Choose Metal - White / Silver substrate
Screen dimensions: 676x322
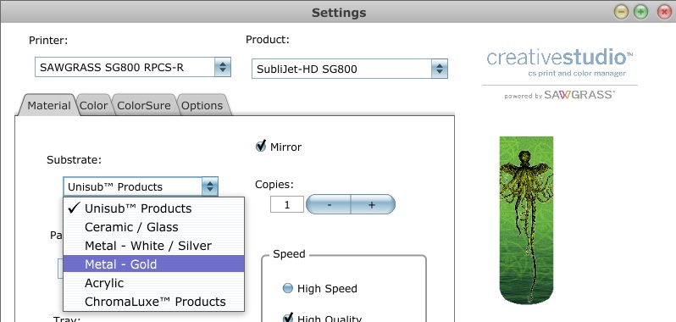pyautogui.click(x=154, y=246)
